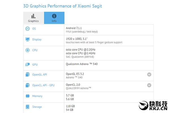Switch to the Graphics tab
Screen dimensions: 170x113
click(x=33, y=18)
